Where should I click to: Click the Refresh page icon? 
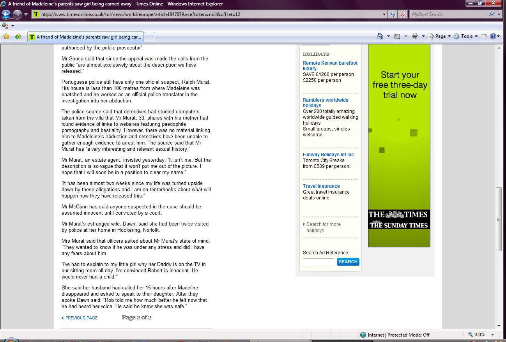pyautogui.click(x=393, y=14)
